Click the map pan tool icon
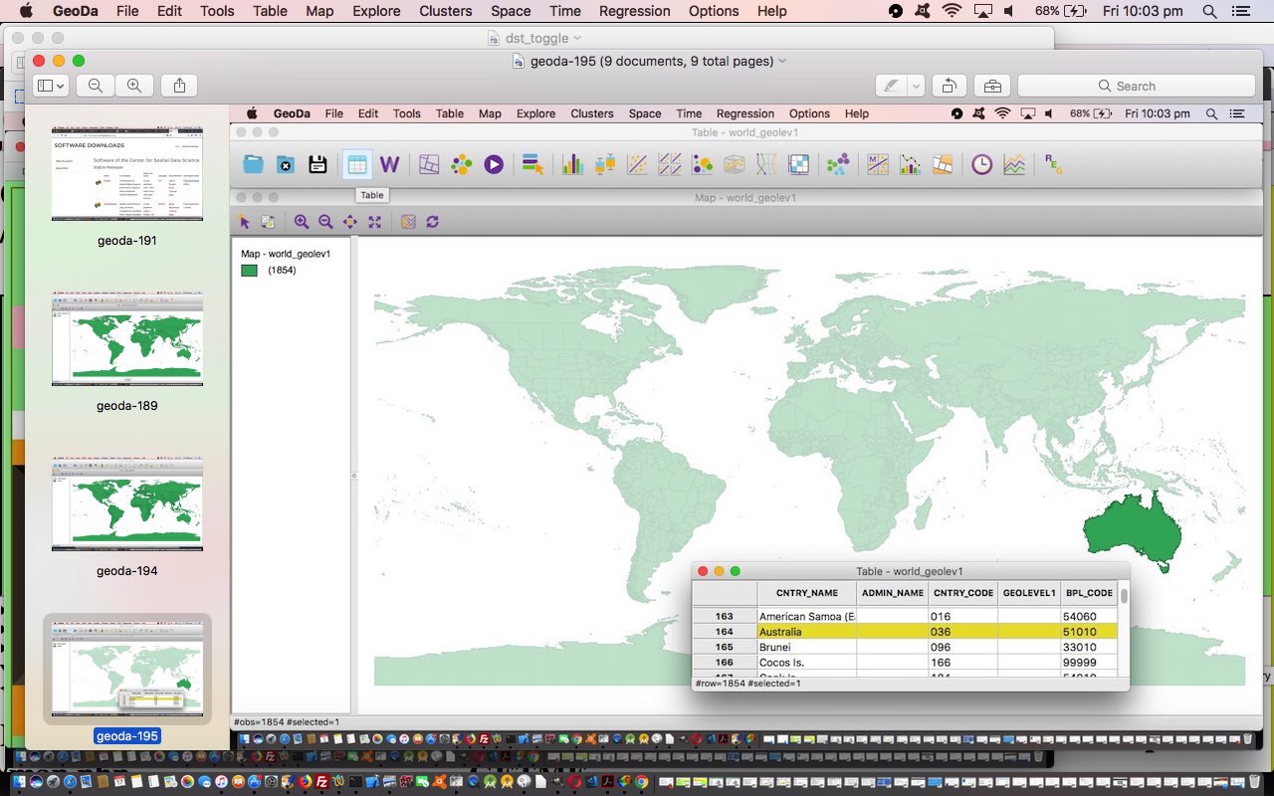The image size is (1274, 796). [350, 222]
